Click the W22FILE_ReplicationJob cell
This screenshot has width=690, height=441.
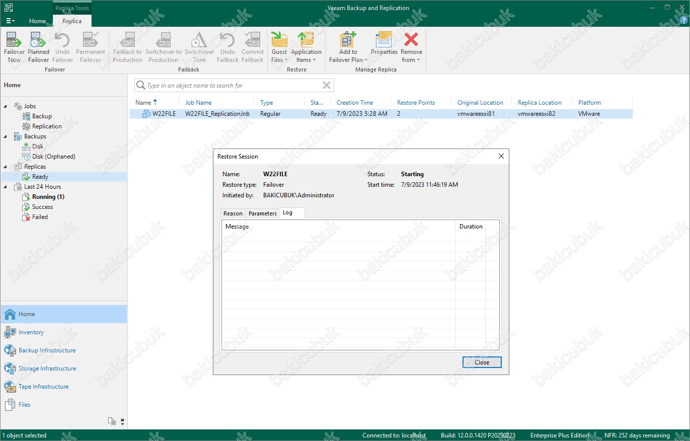[x=217, y=114]
